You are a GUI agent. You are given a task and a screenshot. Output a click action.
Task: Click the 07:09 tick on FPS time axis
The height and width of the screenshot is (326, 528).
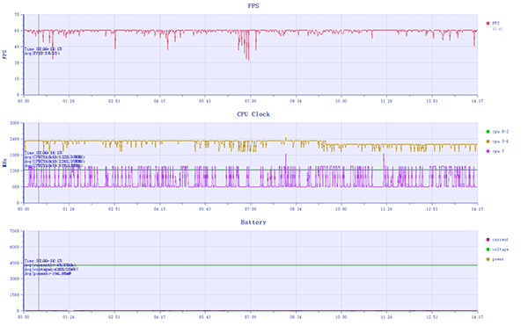coord(250,101)
